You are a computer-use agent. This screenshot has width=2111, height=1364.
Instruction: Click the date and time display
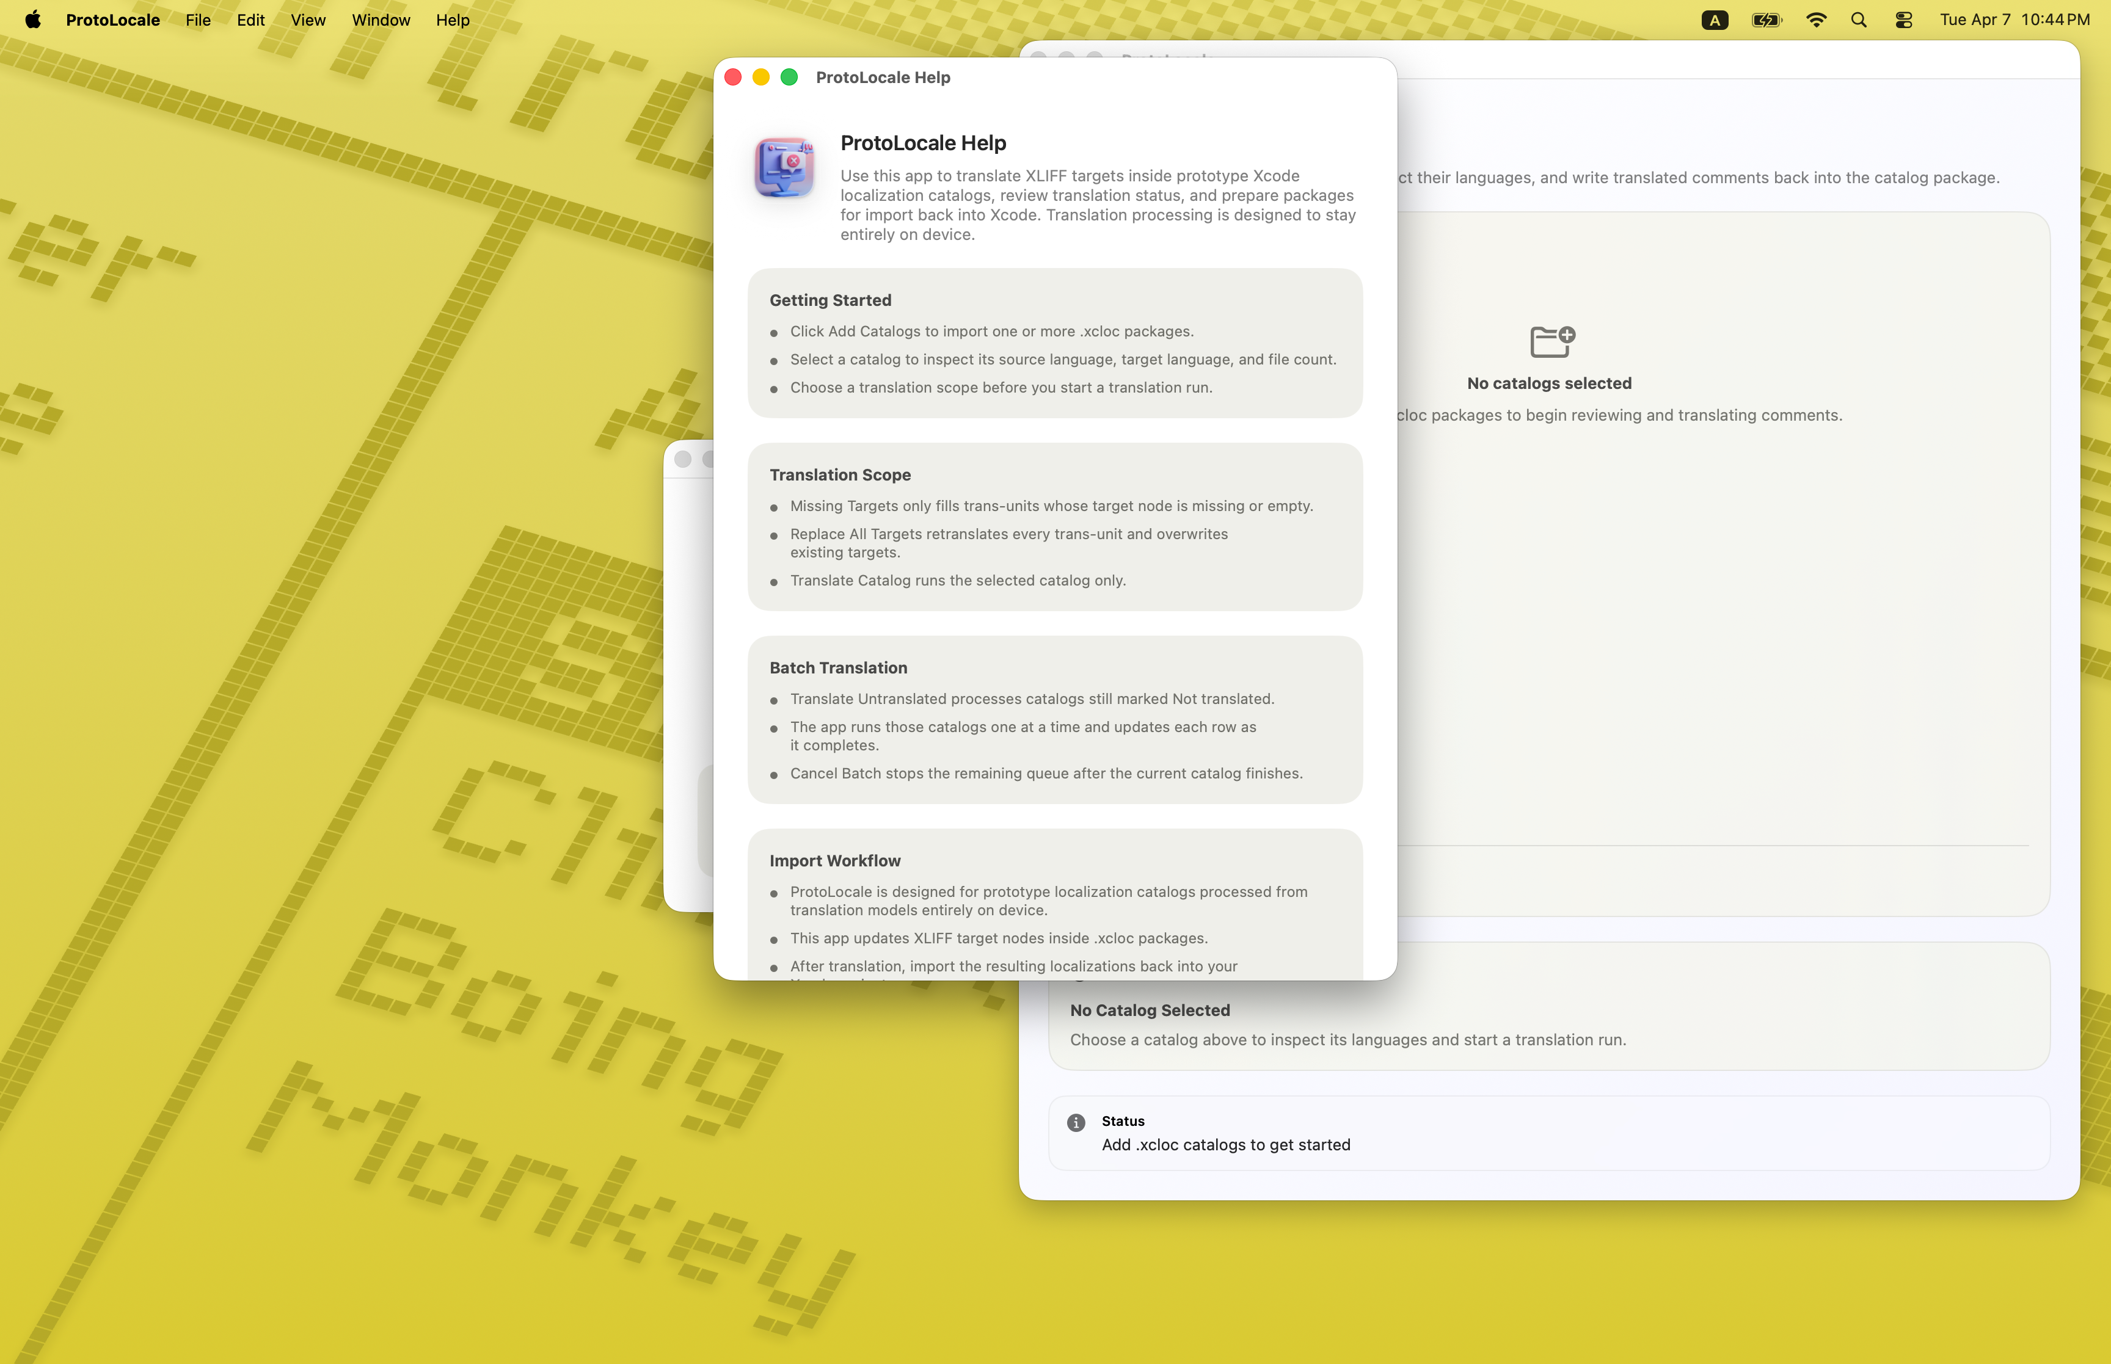pos(2013,20)
